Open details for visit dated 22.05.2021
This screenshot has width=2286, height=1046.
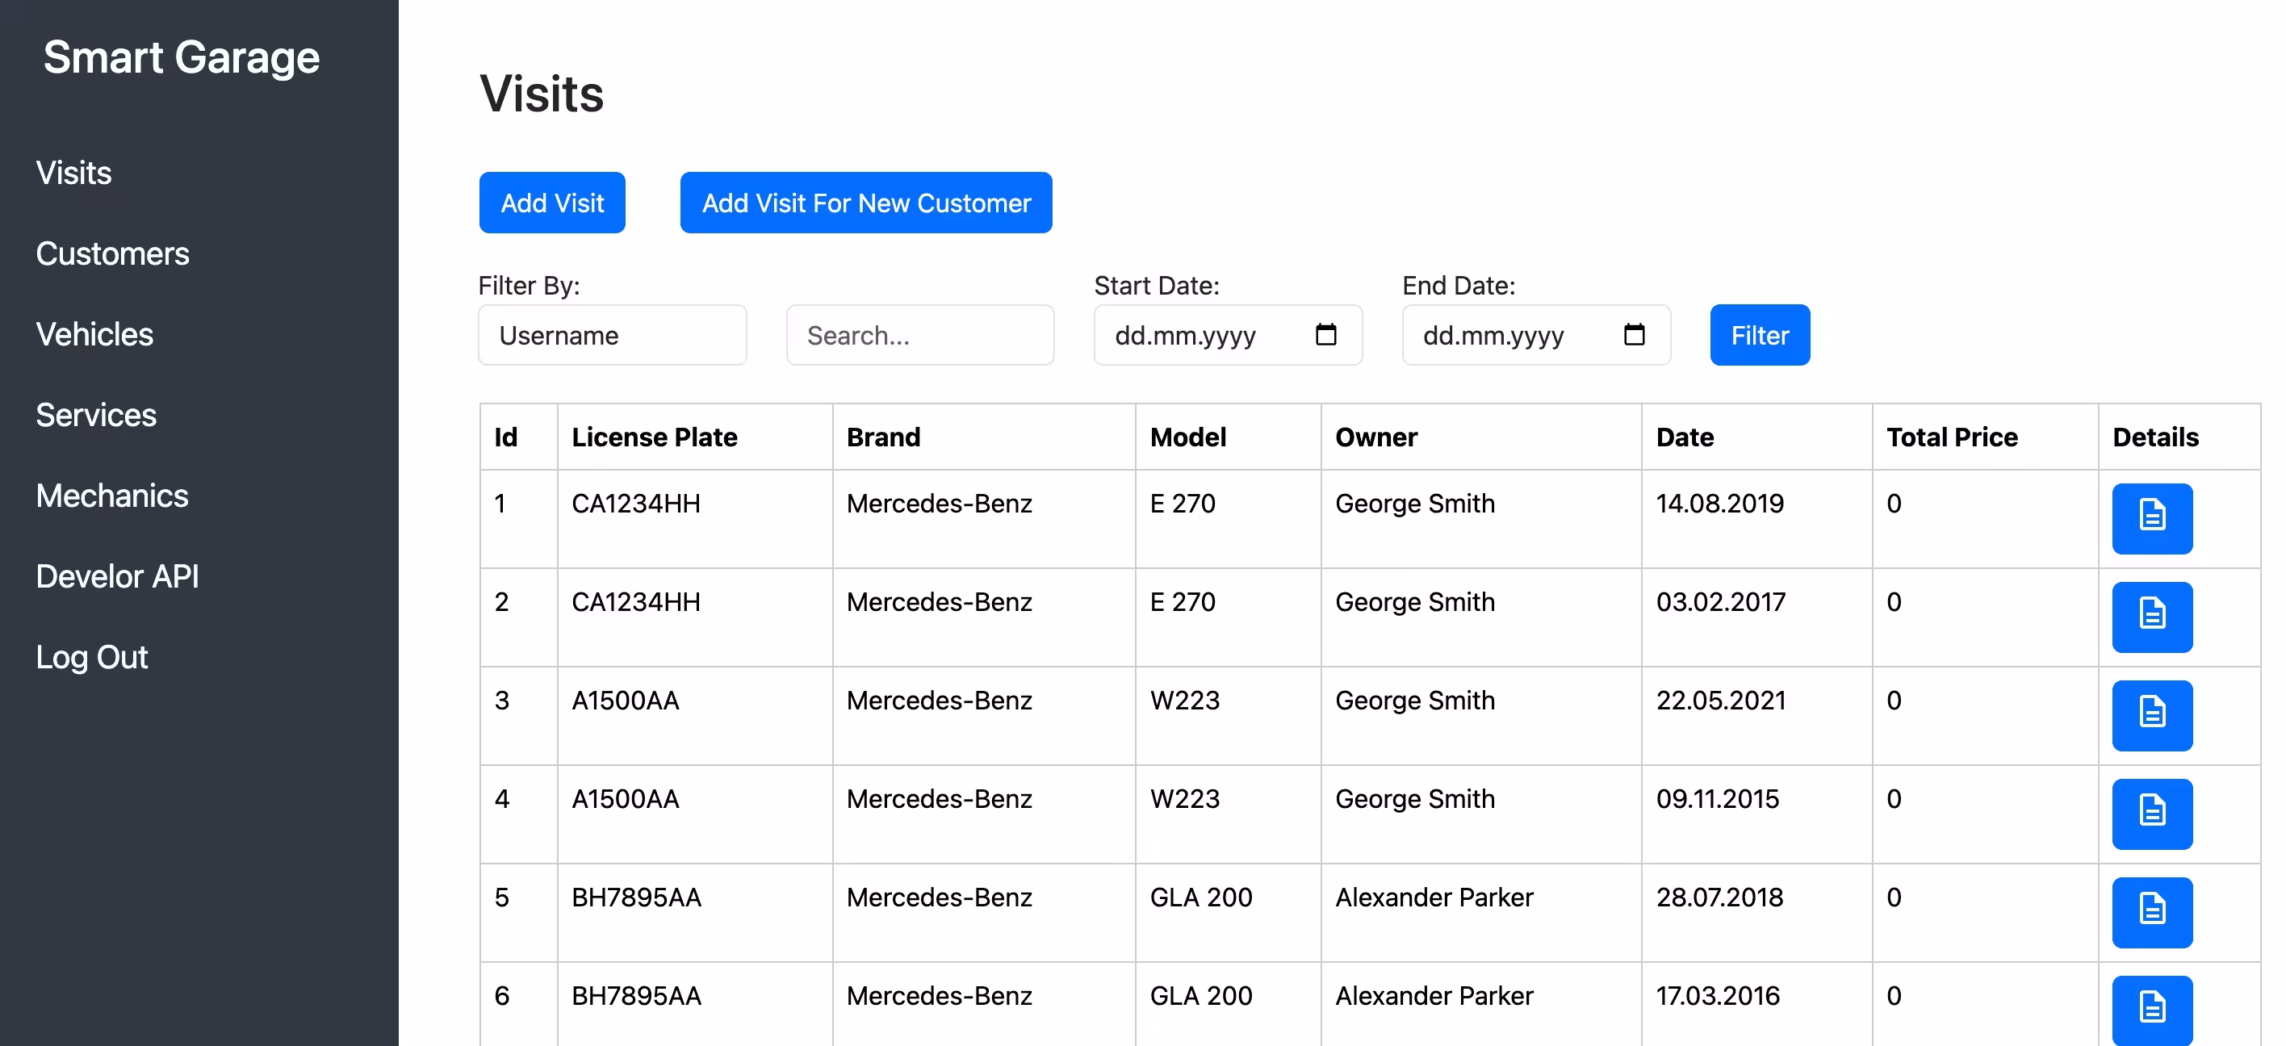coord(2152,715)
